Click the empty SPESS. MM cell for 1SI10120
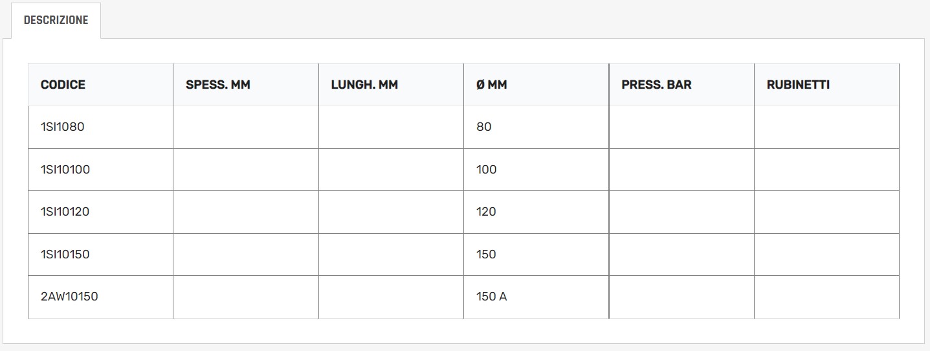This screenshot has width=930, height=351. tap(246, 212)
